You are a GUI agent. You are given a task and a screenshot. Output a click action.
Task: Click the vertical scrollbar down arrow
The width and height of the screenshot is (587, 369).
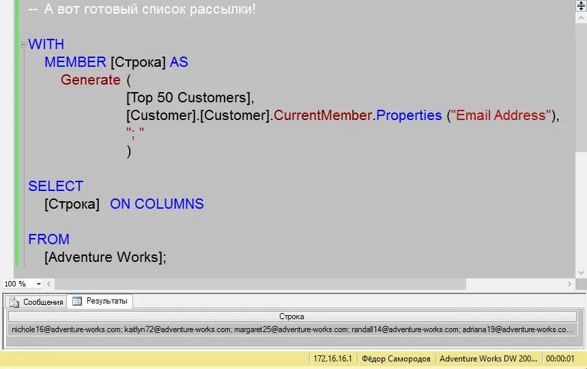581,273
